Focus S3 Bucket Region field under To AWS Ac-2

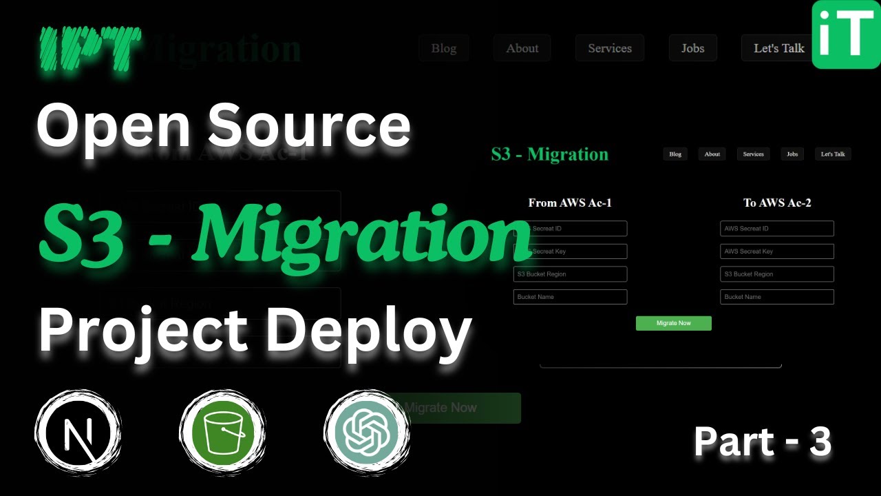click(777, 274)
